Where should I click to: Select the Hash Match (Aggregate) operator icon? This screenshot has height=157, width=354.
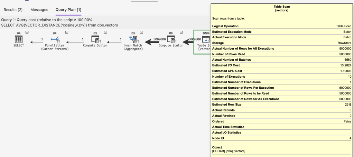[133, 39]
